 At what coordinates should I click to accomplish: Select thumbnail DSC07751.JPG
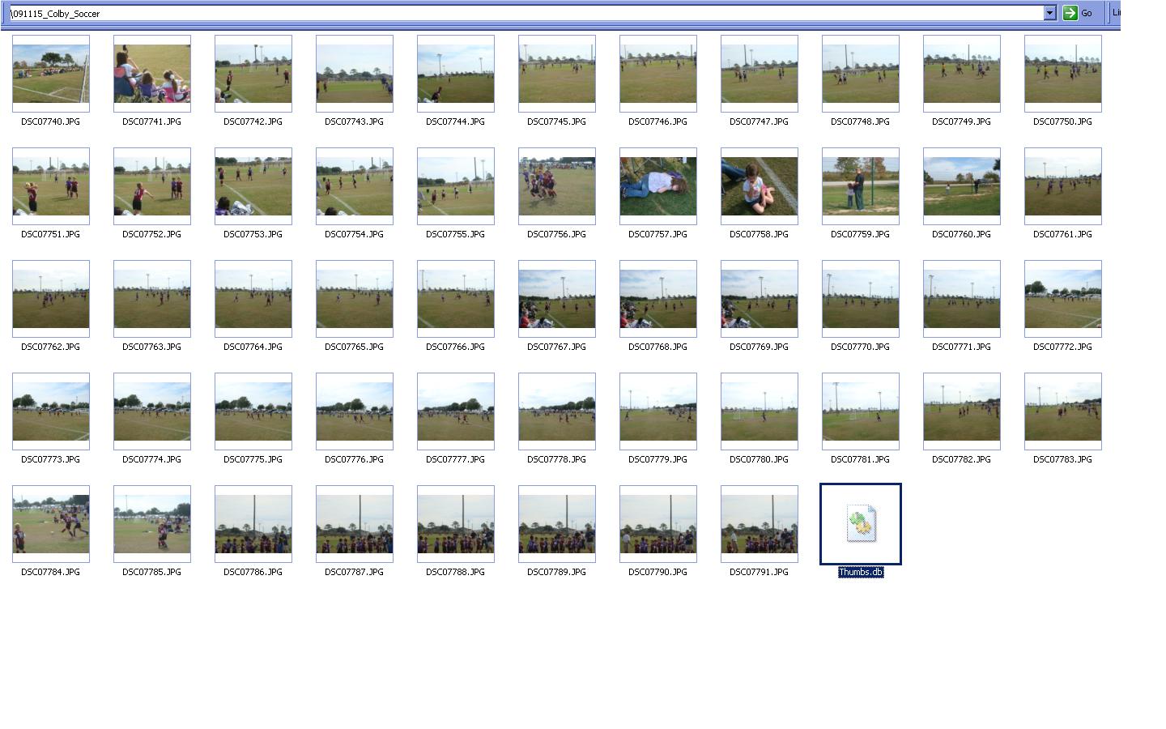[x=51, y=186]
